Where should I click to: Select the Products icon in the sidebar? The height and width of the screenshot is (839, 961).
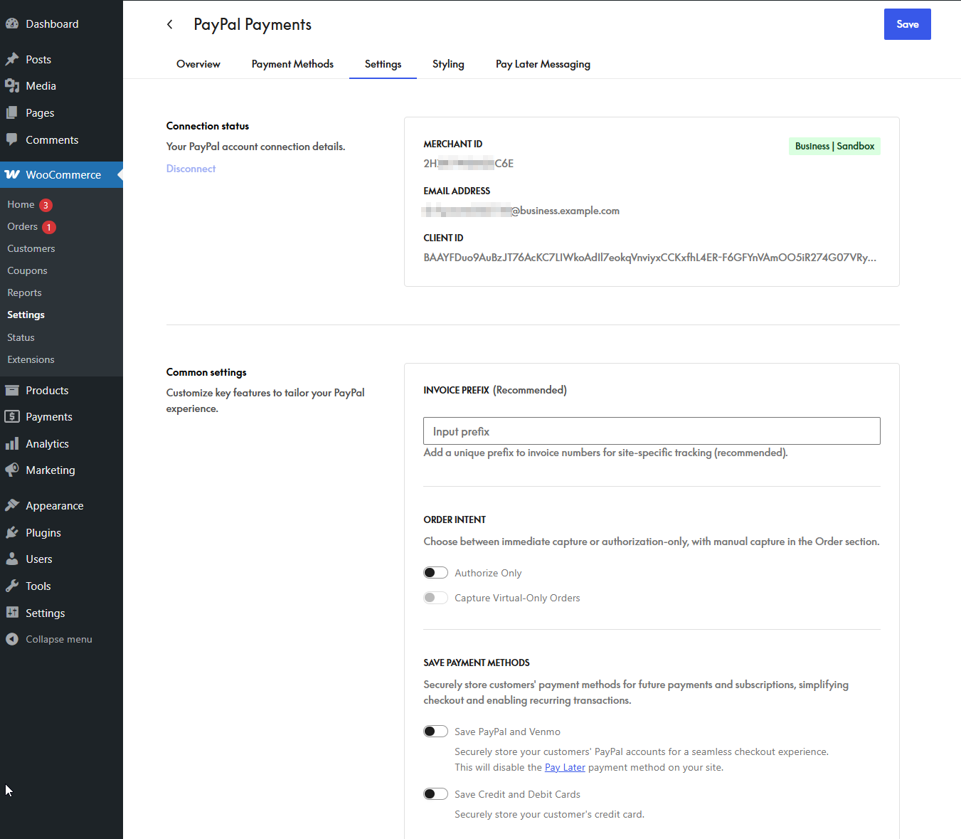click(13, 390)
